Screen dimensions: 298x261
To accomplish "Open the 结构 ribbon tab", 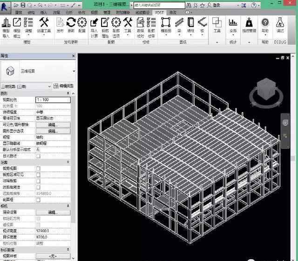I will point(31,13).
